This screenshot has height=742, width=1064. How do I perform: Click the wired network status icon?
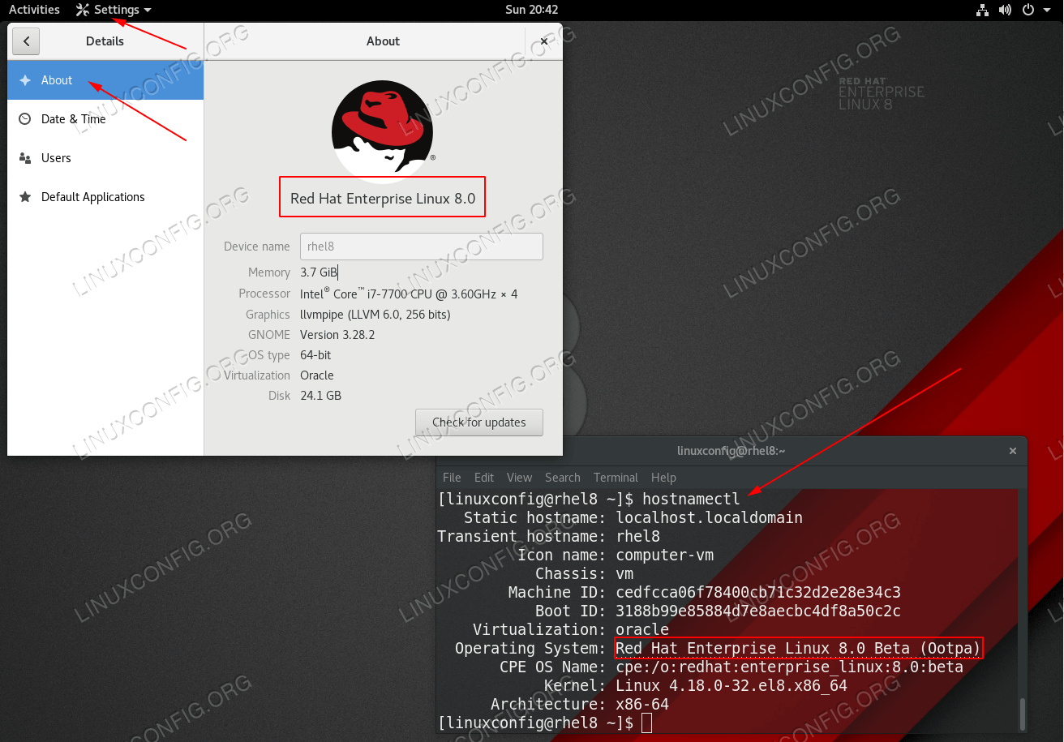click(982, 10)
